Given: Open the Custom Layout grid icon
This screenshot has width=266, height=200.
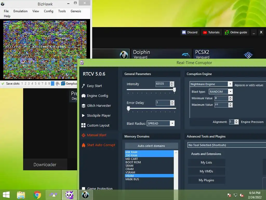Looking at the screenshot, I should pos(83,125).
